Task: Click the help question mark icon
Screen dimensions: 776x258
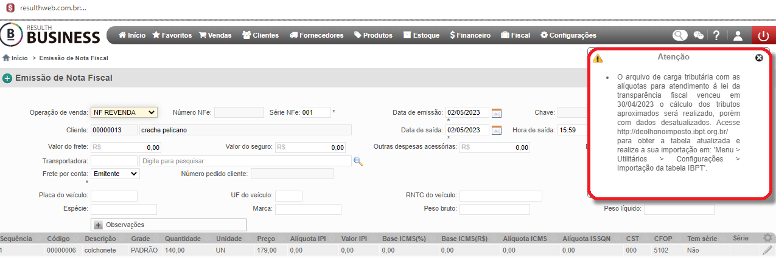Action: 716,35
